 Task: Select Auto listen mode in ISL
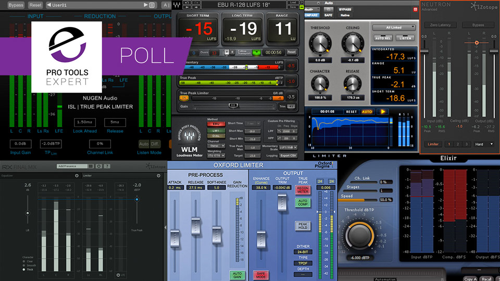tap(144, 144)
